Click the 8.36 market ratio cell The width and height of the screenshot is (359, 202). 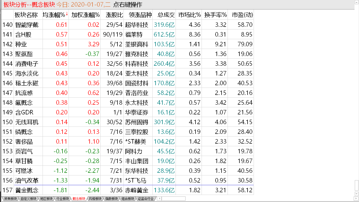coord(194,34)
